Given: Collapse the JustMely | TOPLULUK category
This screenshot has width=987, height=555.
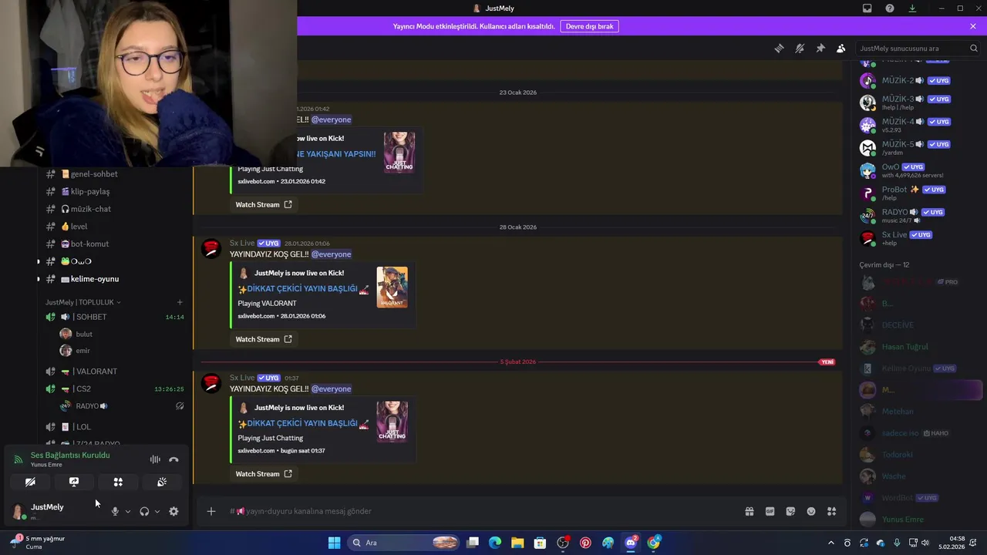Looking at the screenshot, I should pos(83,302).
